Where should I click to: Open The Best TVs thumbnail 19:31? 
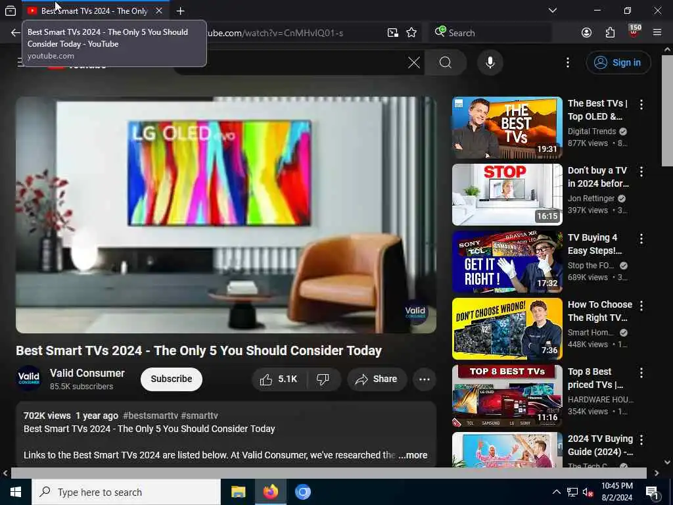(507, 128)
